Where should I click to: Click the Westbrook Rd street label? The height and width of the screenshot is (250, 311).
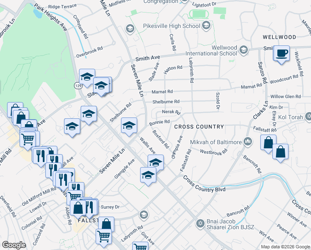pos(214,152)
